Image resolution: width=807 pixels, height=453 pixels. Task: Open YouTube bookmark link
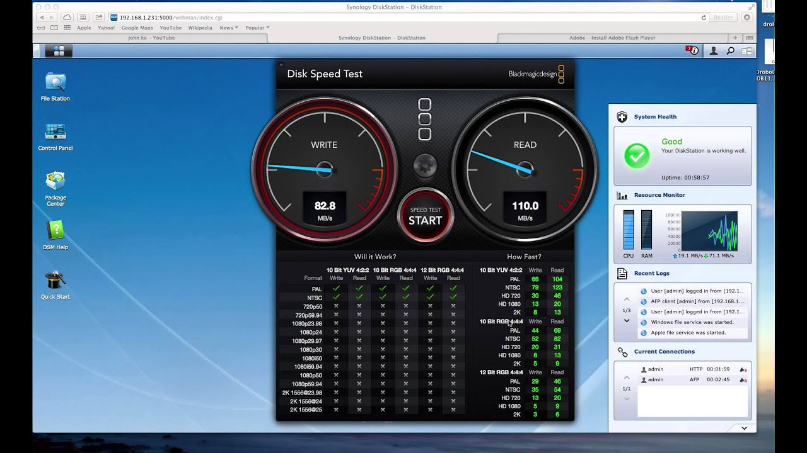pos(170,28)
